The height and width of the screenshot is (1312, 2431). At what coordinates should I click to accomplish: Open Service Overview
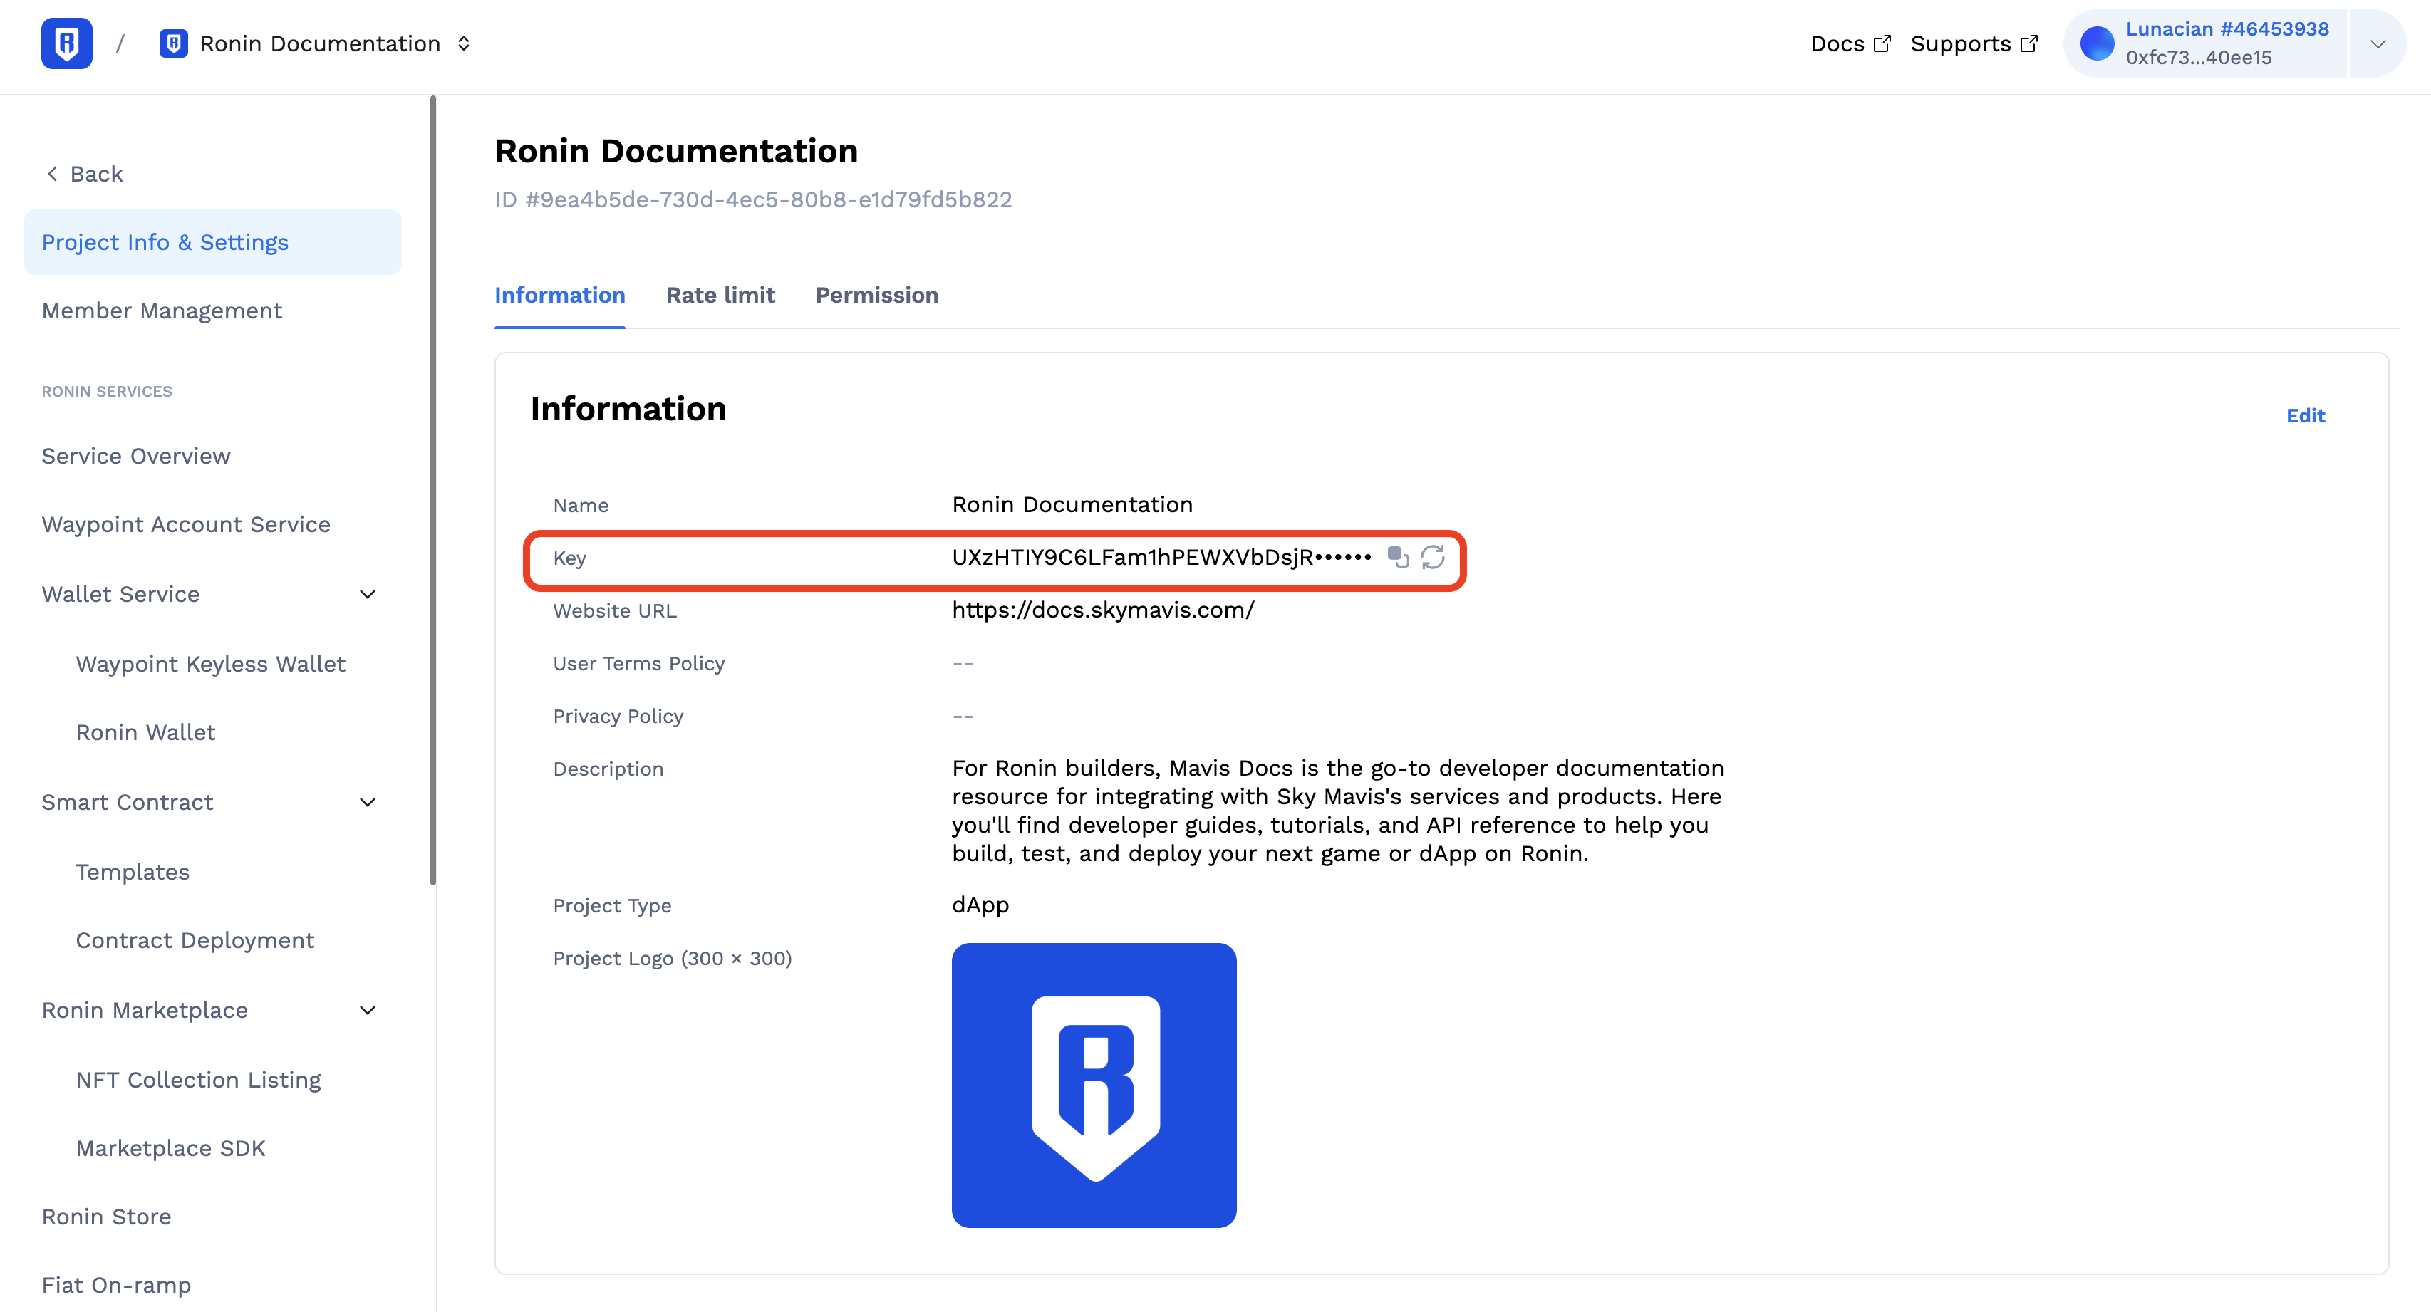pos(136,456)
